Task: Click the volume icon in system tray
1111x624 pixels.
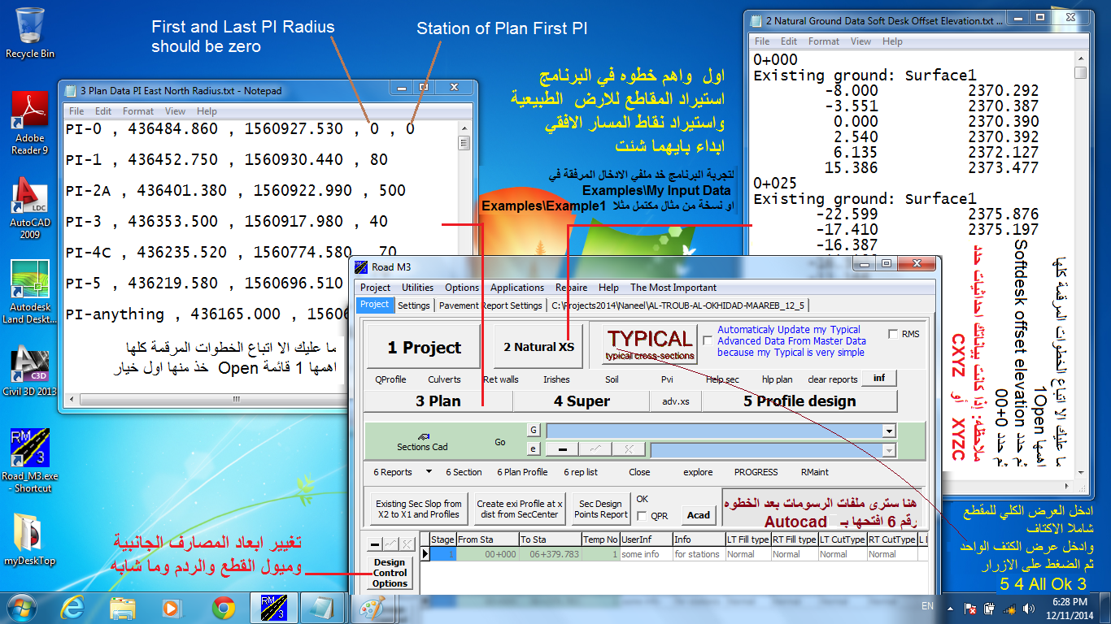Action: point(1028,608)
